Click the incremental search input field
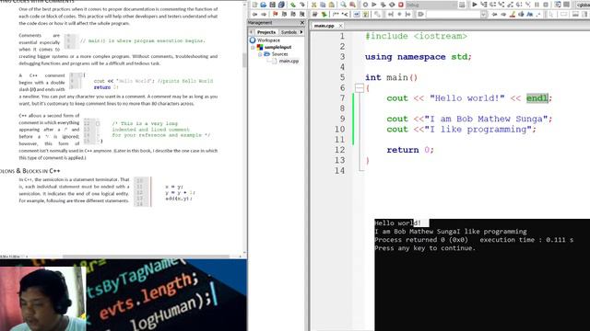 (x=453, y=15)
